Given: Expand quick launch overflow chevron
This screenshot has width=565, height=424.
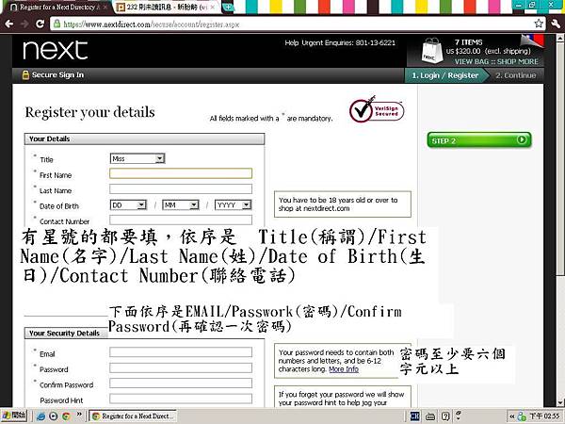Looking at the screenshot, I should point(79,415).
